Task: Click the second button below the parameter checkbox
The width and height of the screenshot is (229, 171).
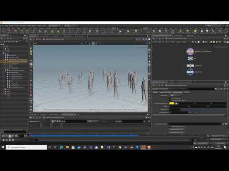Action: click(177, 132)
